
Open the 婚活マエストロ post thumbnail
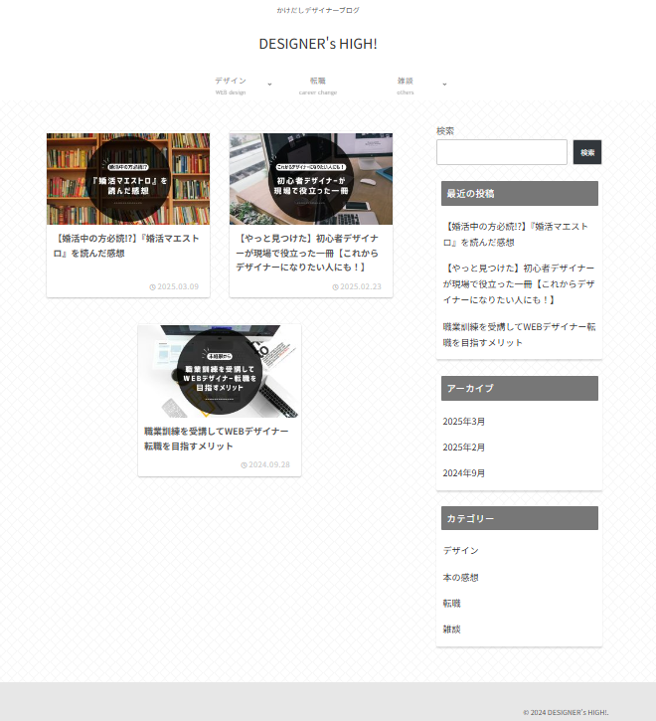point(128,179)
